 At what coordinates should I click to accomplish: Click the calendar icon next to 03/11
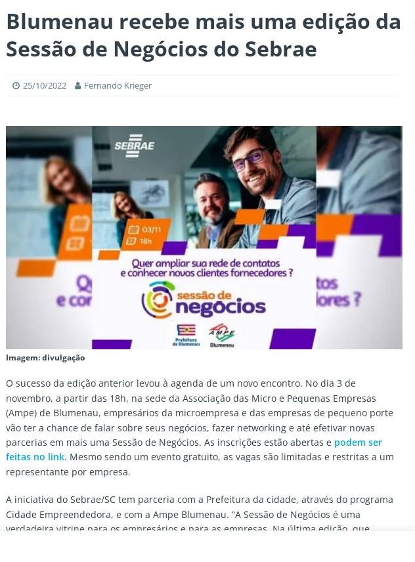click(x=133, y=230)
